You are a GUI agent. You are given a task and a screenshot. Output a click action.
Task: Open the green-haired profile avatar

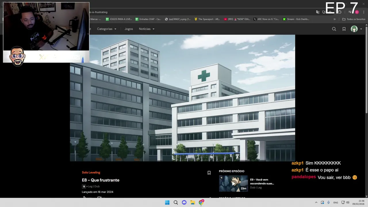tap(354, 29)
